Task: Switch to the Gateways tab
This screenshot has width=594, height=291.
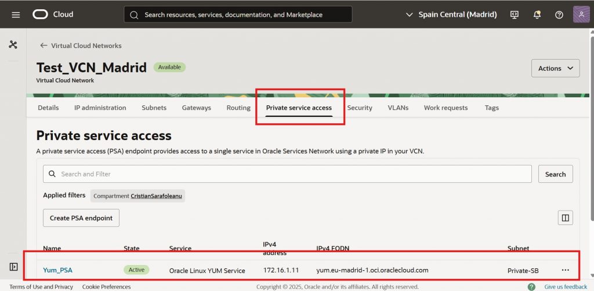Action: click(196, 108)
